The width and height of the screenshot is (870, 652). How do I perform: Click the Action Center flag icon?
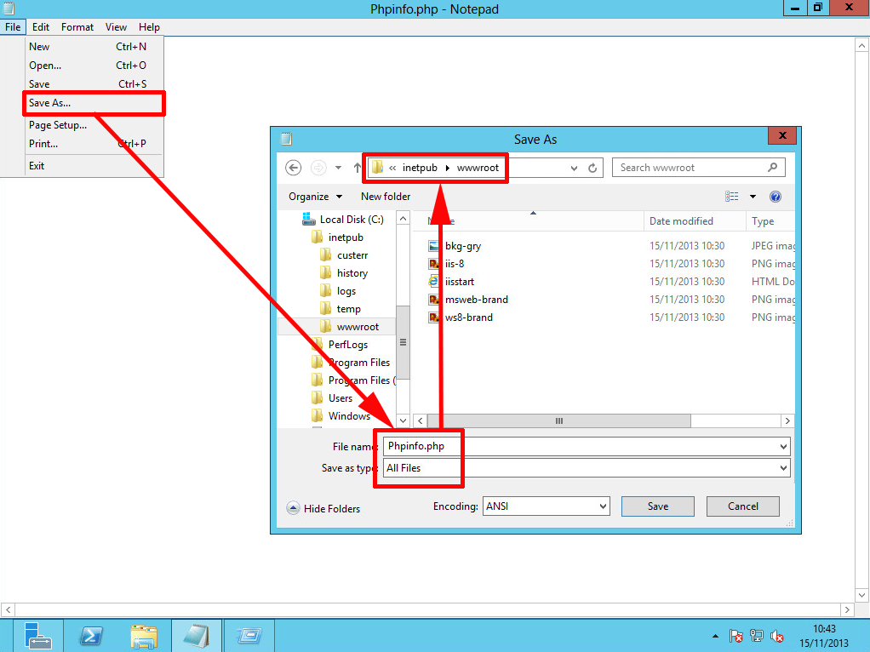point(735,636)
